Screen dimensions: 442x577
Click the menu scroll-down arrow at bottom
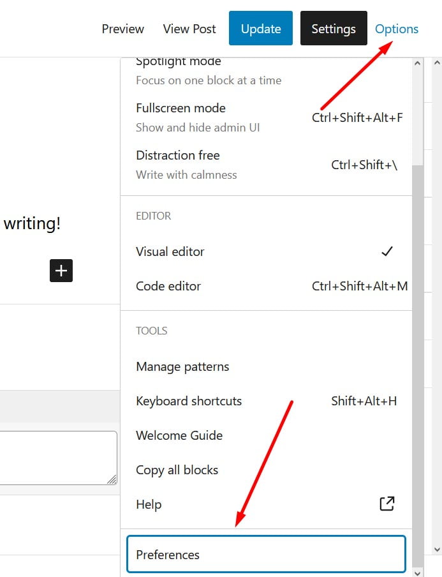click(x=417, y=573)
